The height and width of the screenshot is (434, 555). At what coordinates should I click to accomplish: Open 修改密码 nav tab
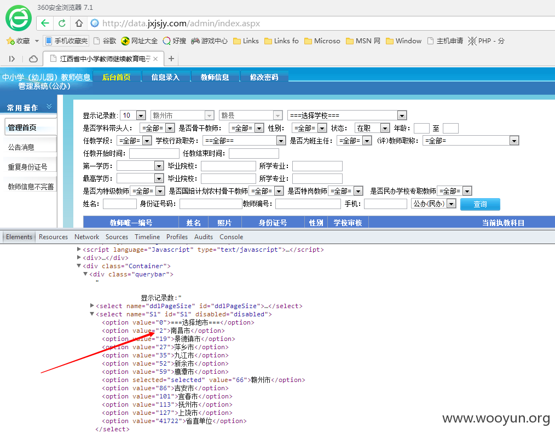tap(264, 77)
